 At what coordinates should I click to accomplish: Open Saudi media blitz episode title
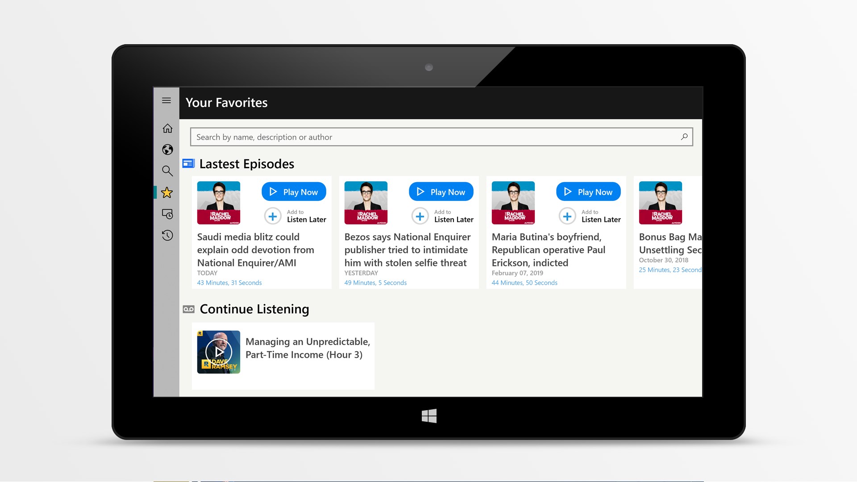coord(255,250)
